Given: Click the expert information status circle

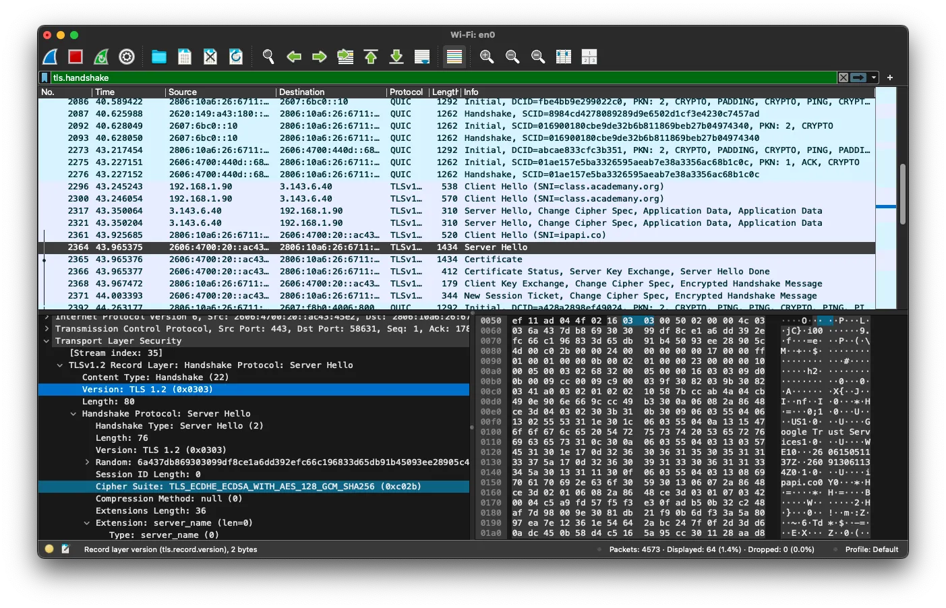Looking at the screenshot, I should pos(49,549).
